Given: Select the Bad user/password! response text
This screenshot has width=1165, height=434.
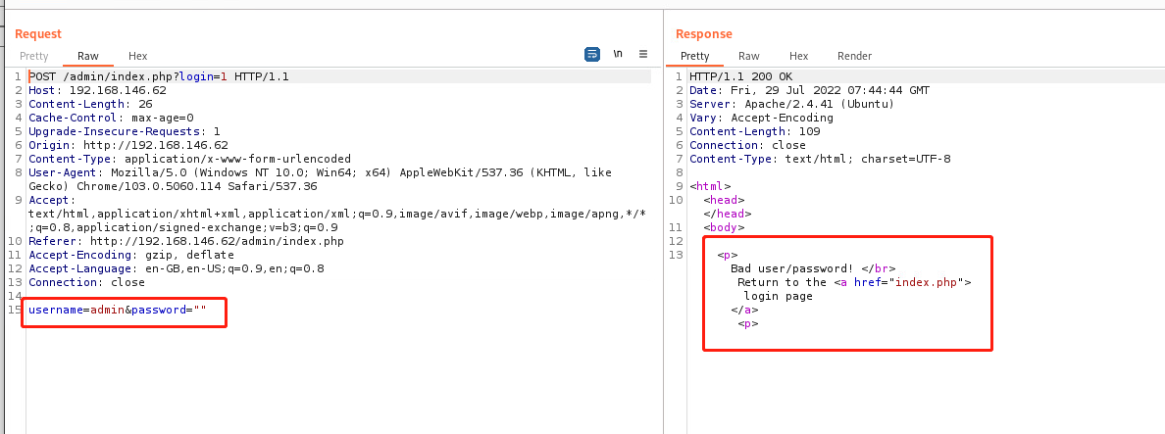Looking at the screenshot, I should click(792, 268).
